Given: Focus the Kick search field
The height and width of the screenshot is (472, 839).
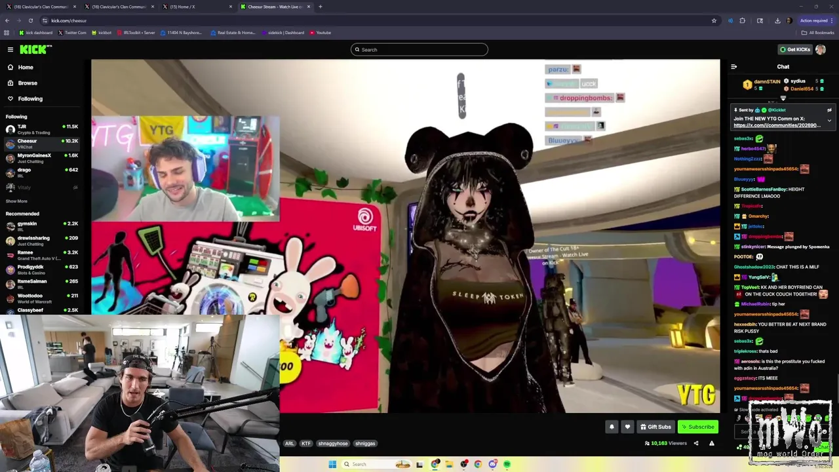Looking at the screenshot, I should [x=419, y=49].
